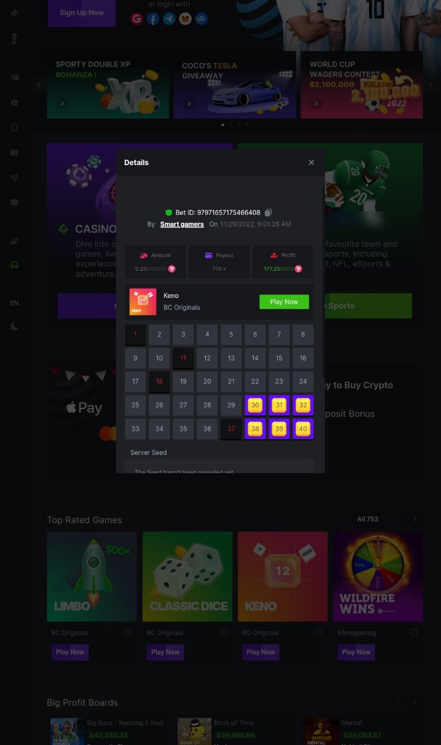
Task: Go to the next Top Rated Games page
Action: click(414, 519)
